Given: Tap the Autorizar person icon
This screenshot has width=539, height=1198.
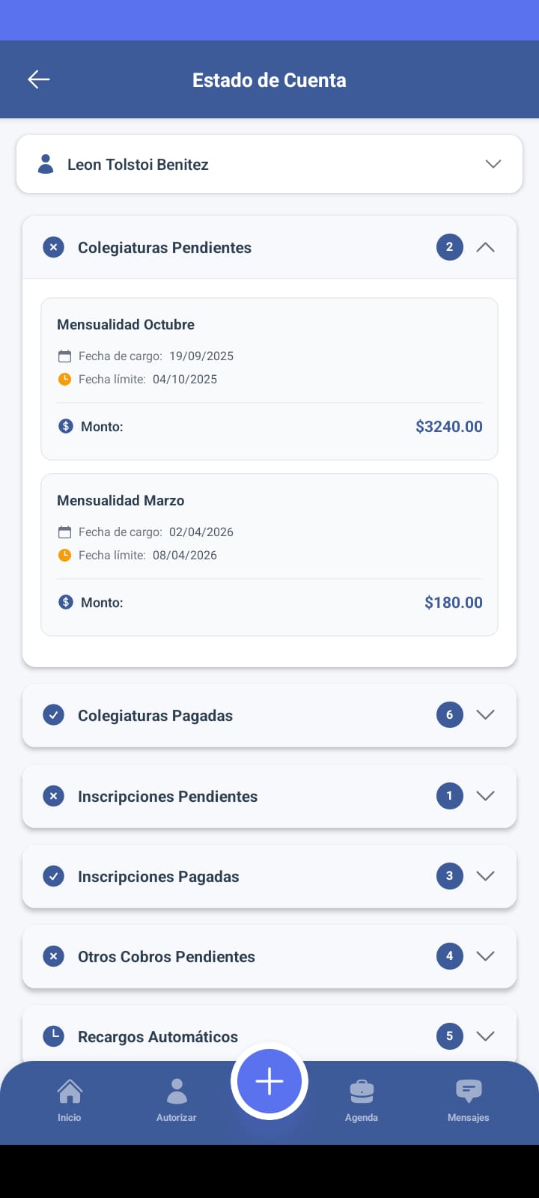Looking at the screenshot, I should coord(177,1092).
